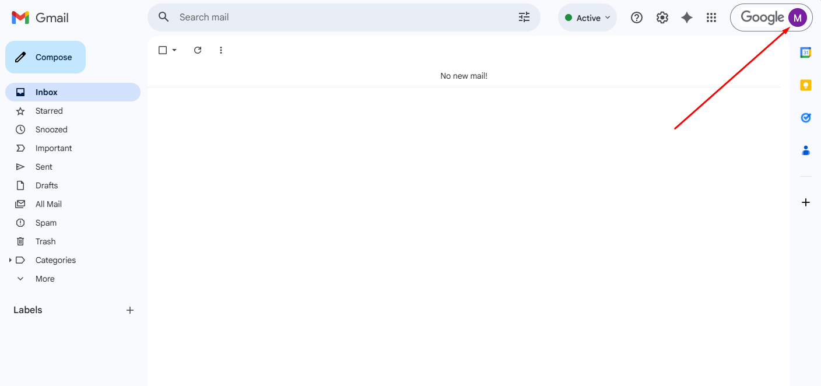Open the select dropdown arrow
The width and height of the screenshot is (821, 386).
[174, 50]
